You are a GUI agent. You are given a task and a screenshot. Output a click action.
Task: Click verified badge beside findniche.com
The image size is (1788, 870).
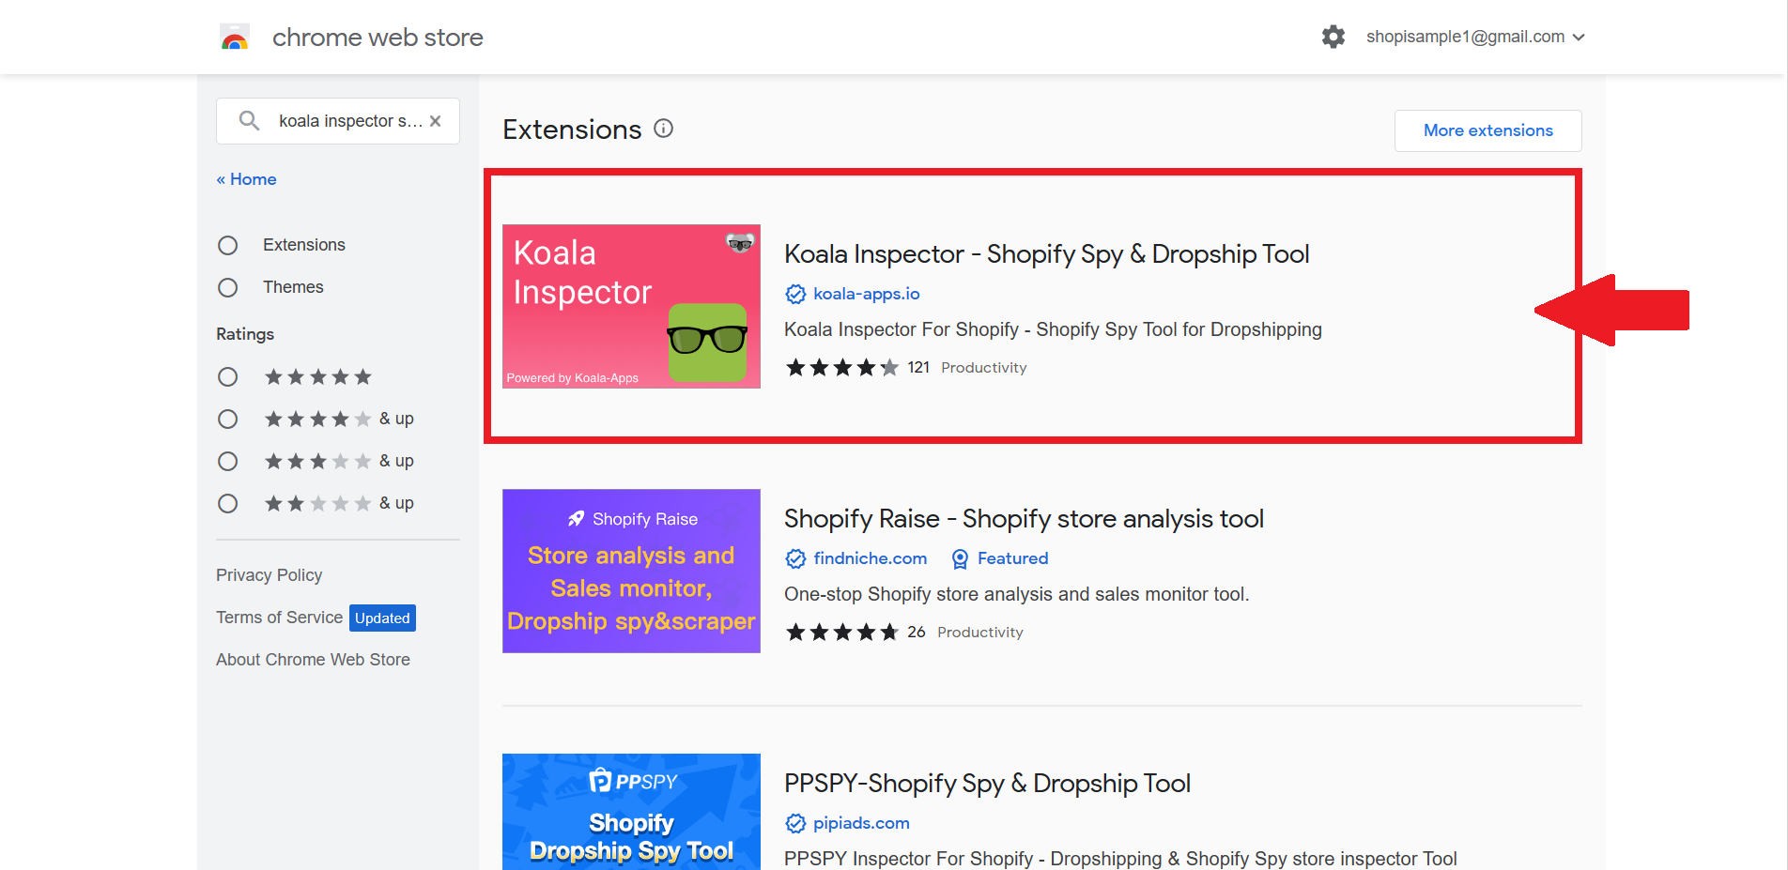(x=795, y=558)
